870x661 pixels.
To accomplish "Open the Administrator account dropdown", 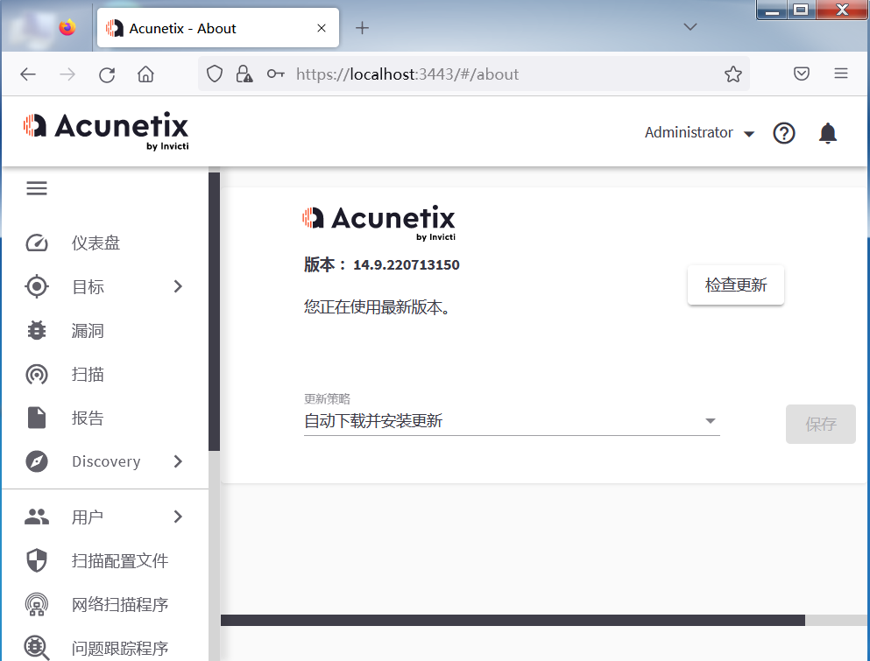I will click(699, 132).
